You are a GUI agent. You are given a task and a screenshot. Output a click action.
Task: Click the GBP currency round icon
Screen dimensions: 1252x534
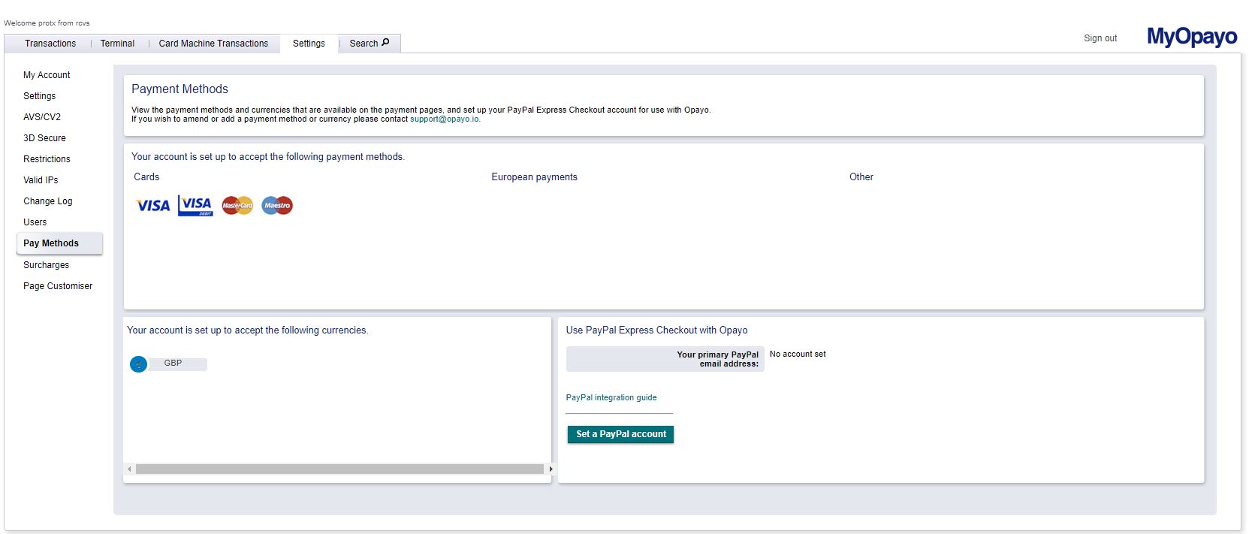(138, 364)
